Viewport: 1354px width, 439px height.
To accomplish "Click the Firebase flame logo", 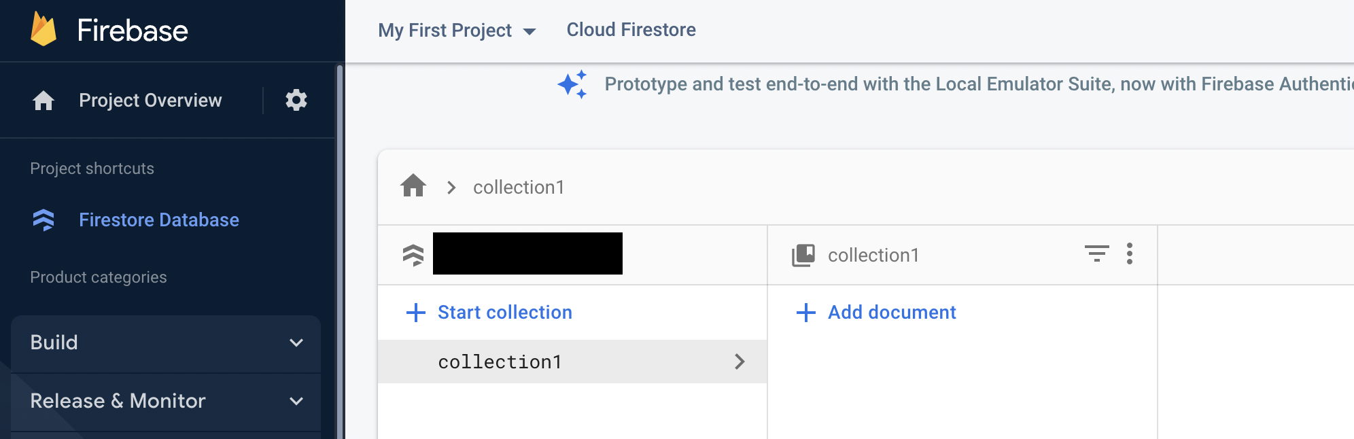I will tap(44, 30).
